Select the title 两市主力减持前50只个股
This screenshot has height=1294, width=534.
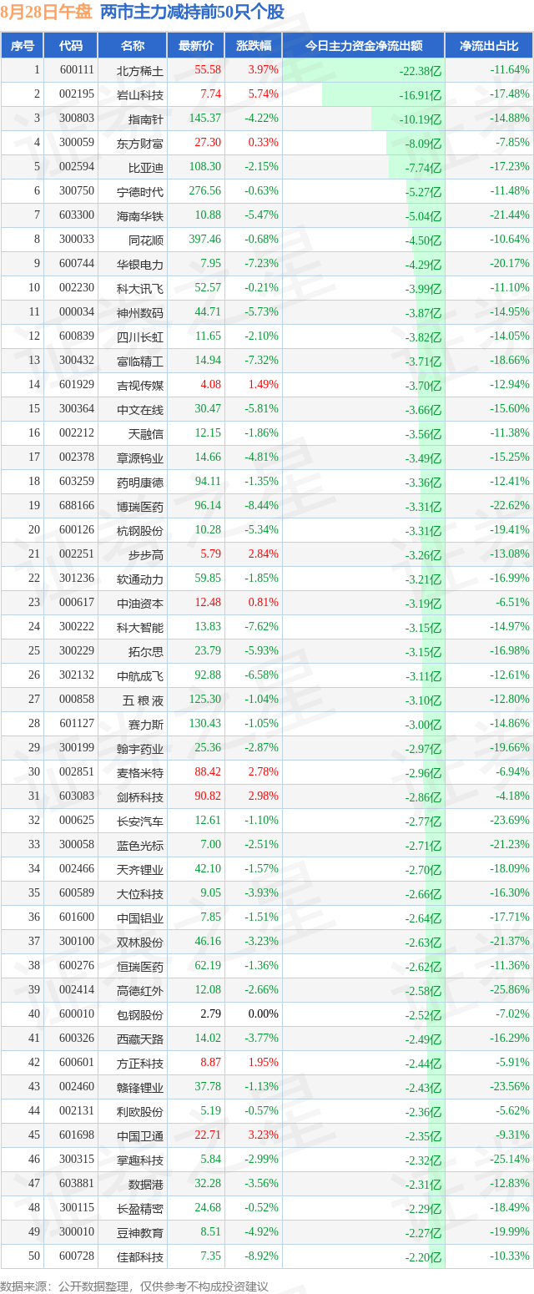tap(192, 12)
